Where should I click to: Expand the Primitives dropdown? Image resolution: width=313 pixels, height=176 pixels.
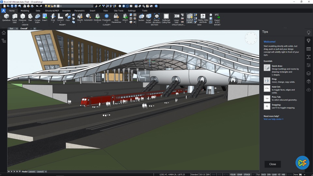[x=22, y=22]
